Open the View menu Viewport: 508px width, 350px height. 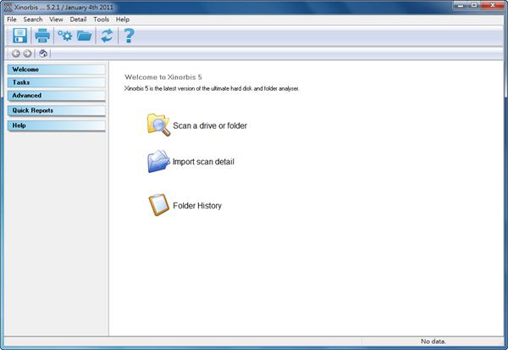pyautogui.click(x=56, y=19)
